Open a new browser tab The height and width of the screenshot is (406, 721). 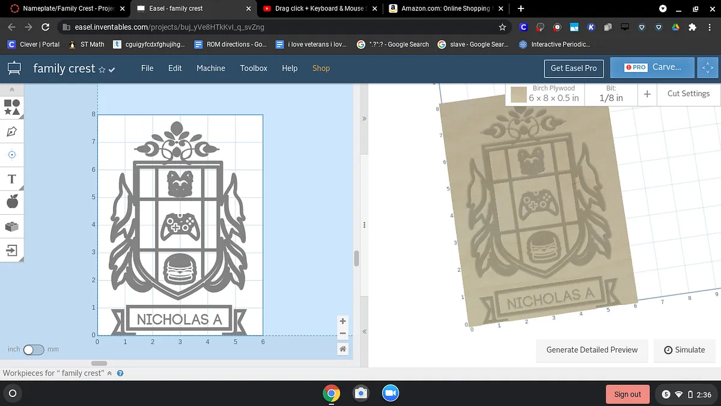(521, 8)
